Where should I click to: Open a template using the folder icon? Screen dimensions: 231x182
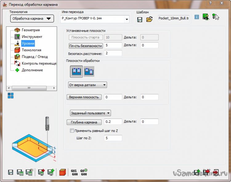149,19
